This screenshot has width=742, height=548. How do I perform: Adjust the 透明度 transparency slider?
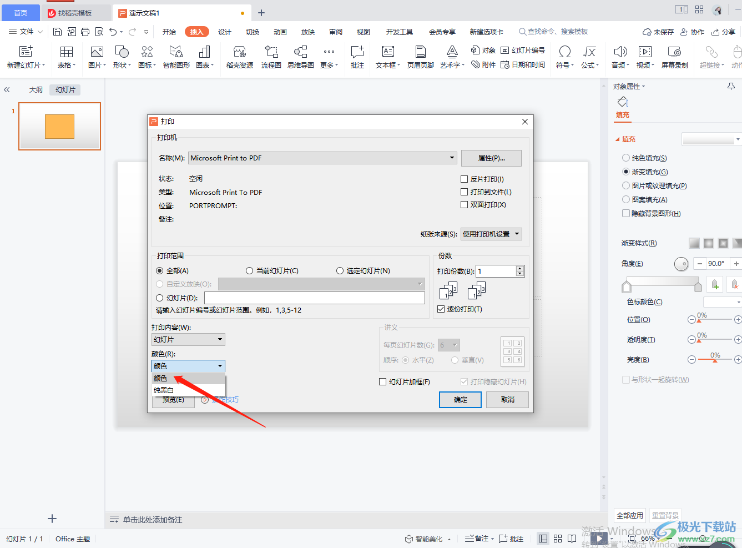pos(715,339)
